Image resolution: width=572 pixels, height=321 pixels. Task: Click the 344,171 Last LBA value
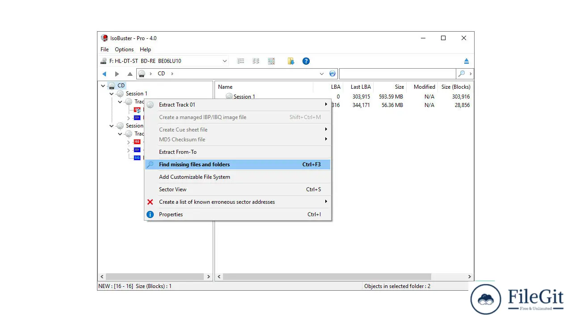(361, 105)
